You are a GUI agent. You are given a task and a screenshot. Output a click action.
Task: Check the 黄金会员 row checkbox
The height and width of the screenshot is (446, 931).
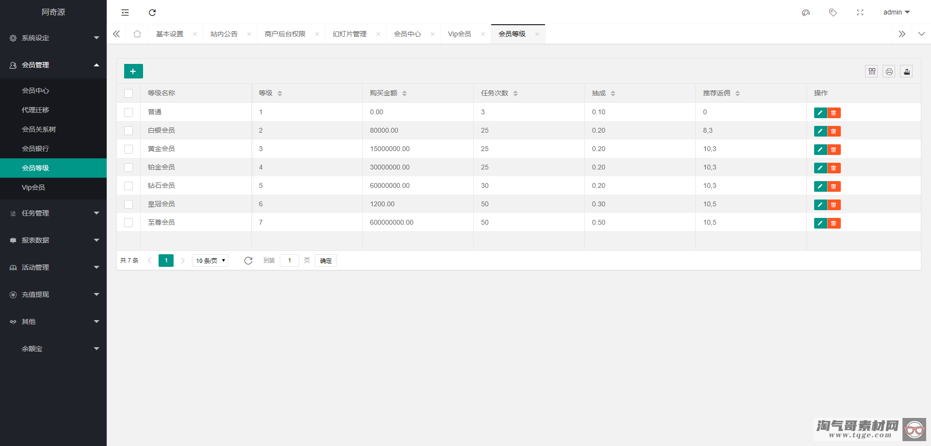click(x=128, y=149)
